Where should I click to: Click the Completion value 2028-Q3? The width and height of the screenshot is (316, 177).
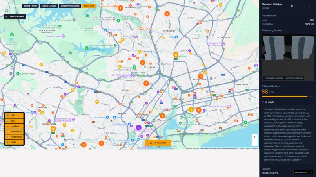tap(309, 24)
